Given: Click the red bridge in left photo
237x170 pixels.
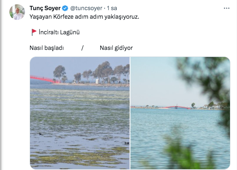Looking at the screenshot, I should click(x=43, y=79).
